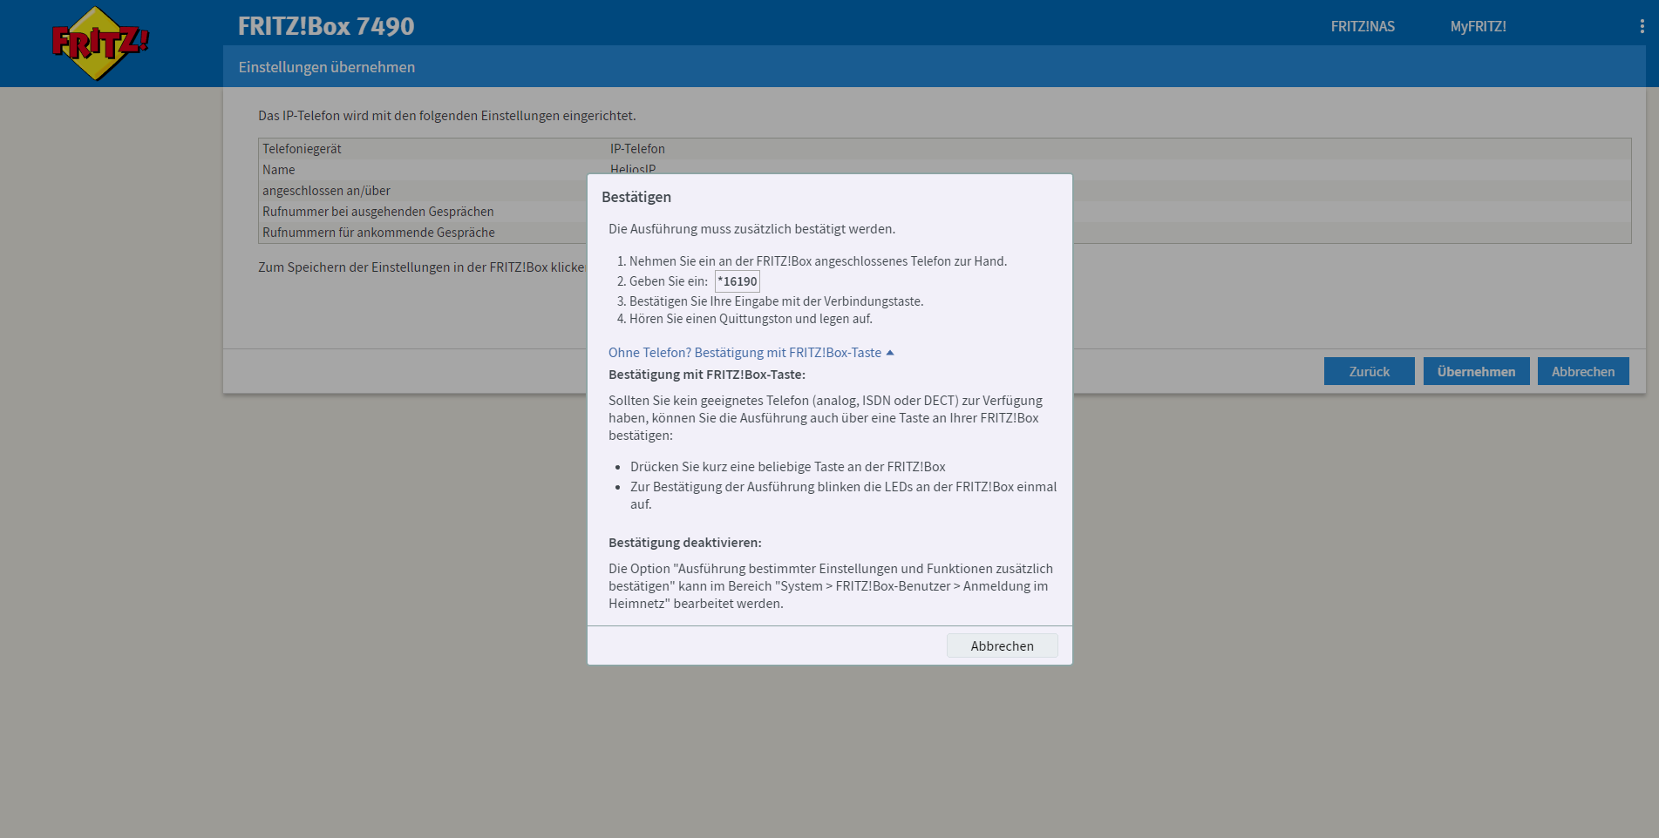Select the 'angeschlossen an/über' table row
Image resolution: width=1659 pixels, height=838 pixels.
pos(326,191)
